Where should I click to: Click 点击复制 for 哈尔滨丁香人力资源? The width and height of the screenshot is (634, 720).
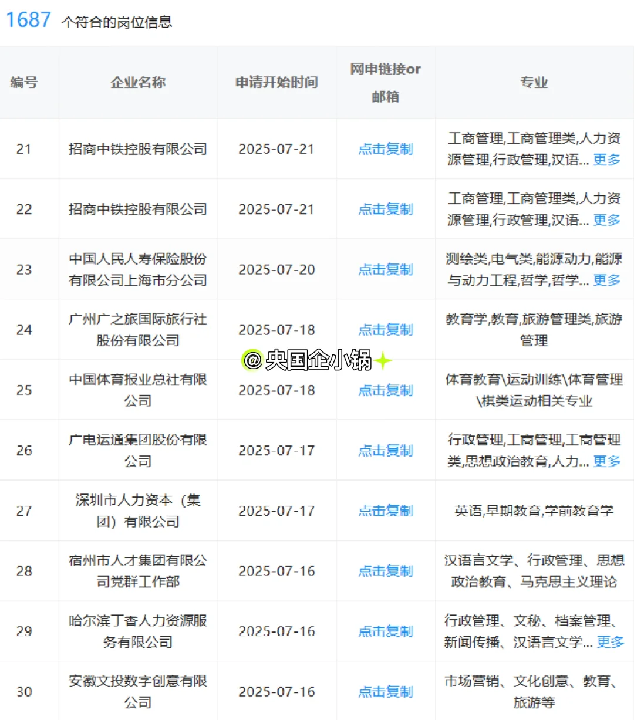pos(386,631)
